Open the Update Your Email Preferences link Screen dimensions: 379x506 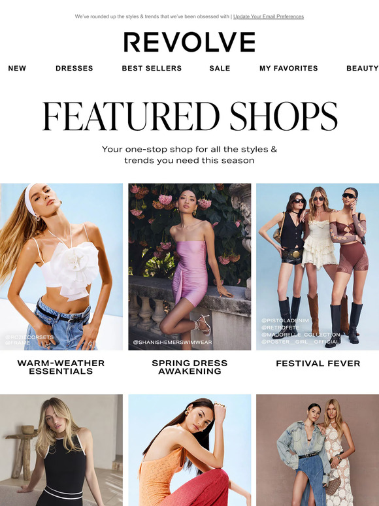269,16
